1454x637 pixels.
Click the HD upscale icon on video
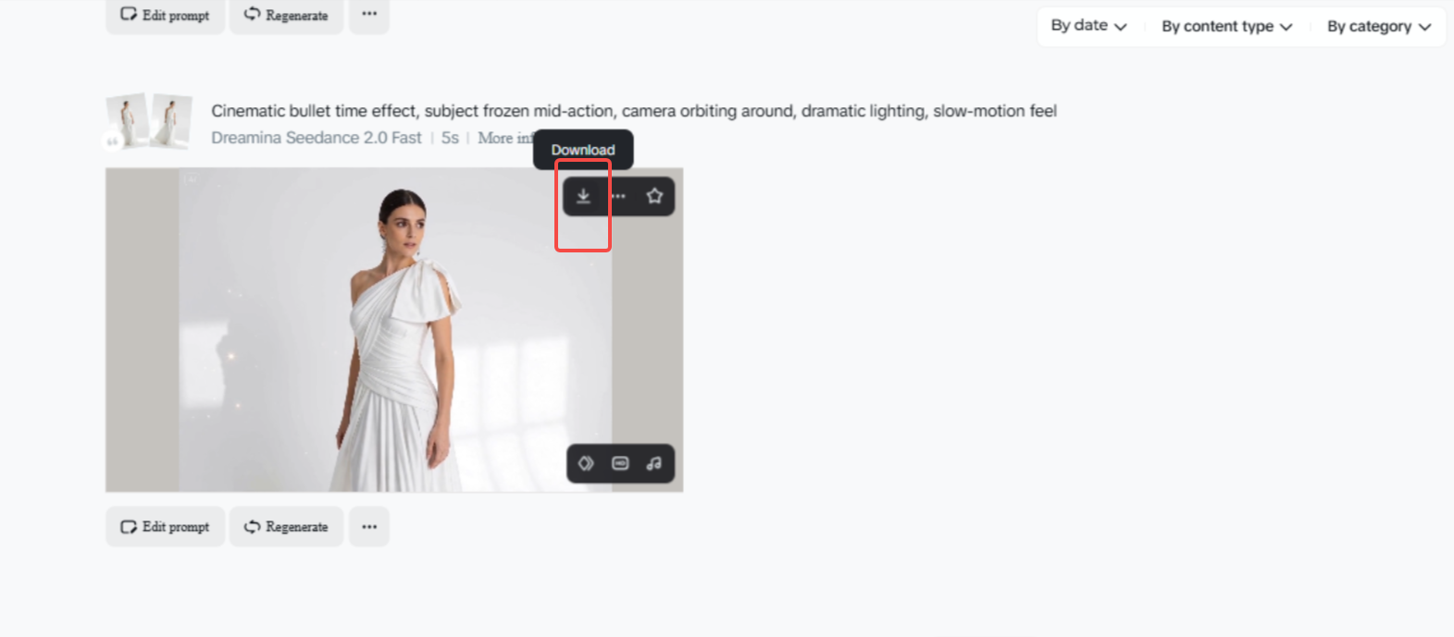620,463
